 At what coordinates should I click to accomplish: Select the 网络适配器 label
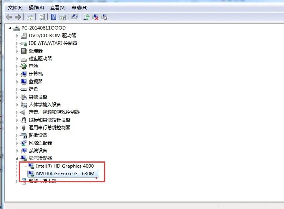tap(40, 143)
